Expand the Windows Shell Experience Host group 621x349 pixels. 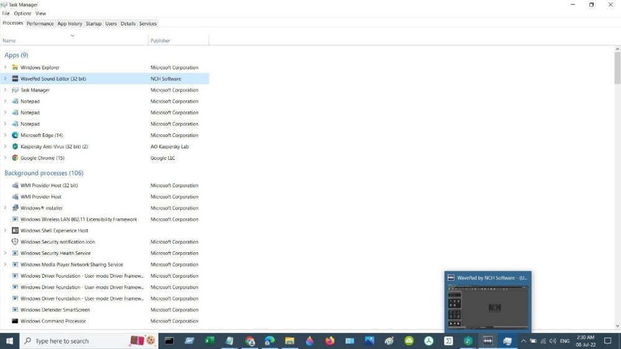(5, 231)
